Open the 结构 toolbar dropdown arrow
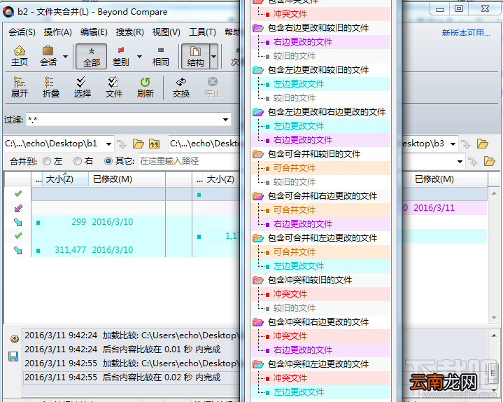 click(x=213, y=57)
